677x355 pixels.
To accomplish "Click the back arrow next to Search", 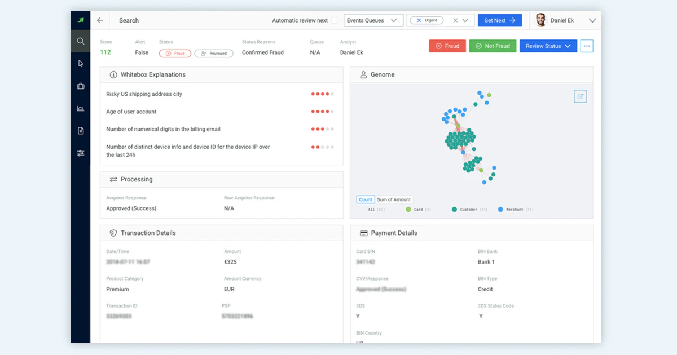I will click(99, 20).
